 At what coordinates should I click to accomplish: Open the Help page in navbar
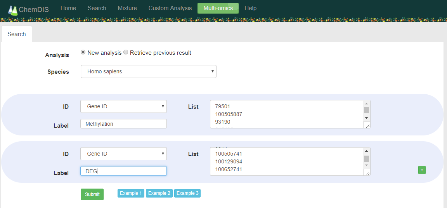250,8
